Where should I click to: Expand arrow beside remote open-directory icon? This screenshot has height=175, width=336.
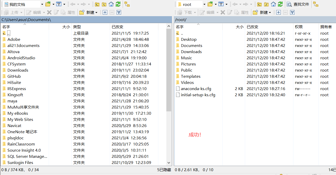[216, 4]
